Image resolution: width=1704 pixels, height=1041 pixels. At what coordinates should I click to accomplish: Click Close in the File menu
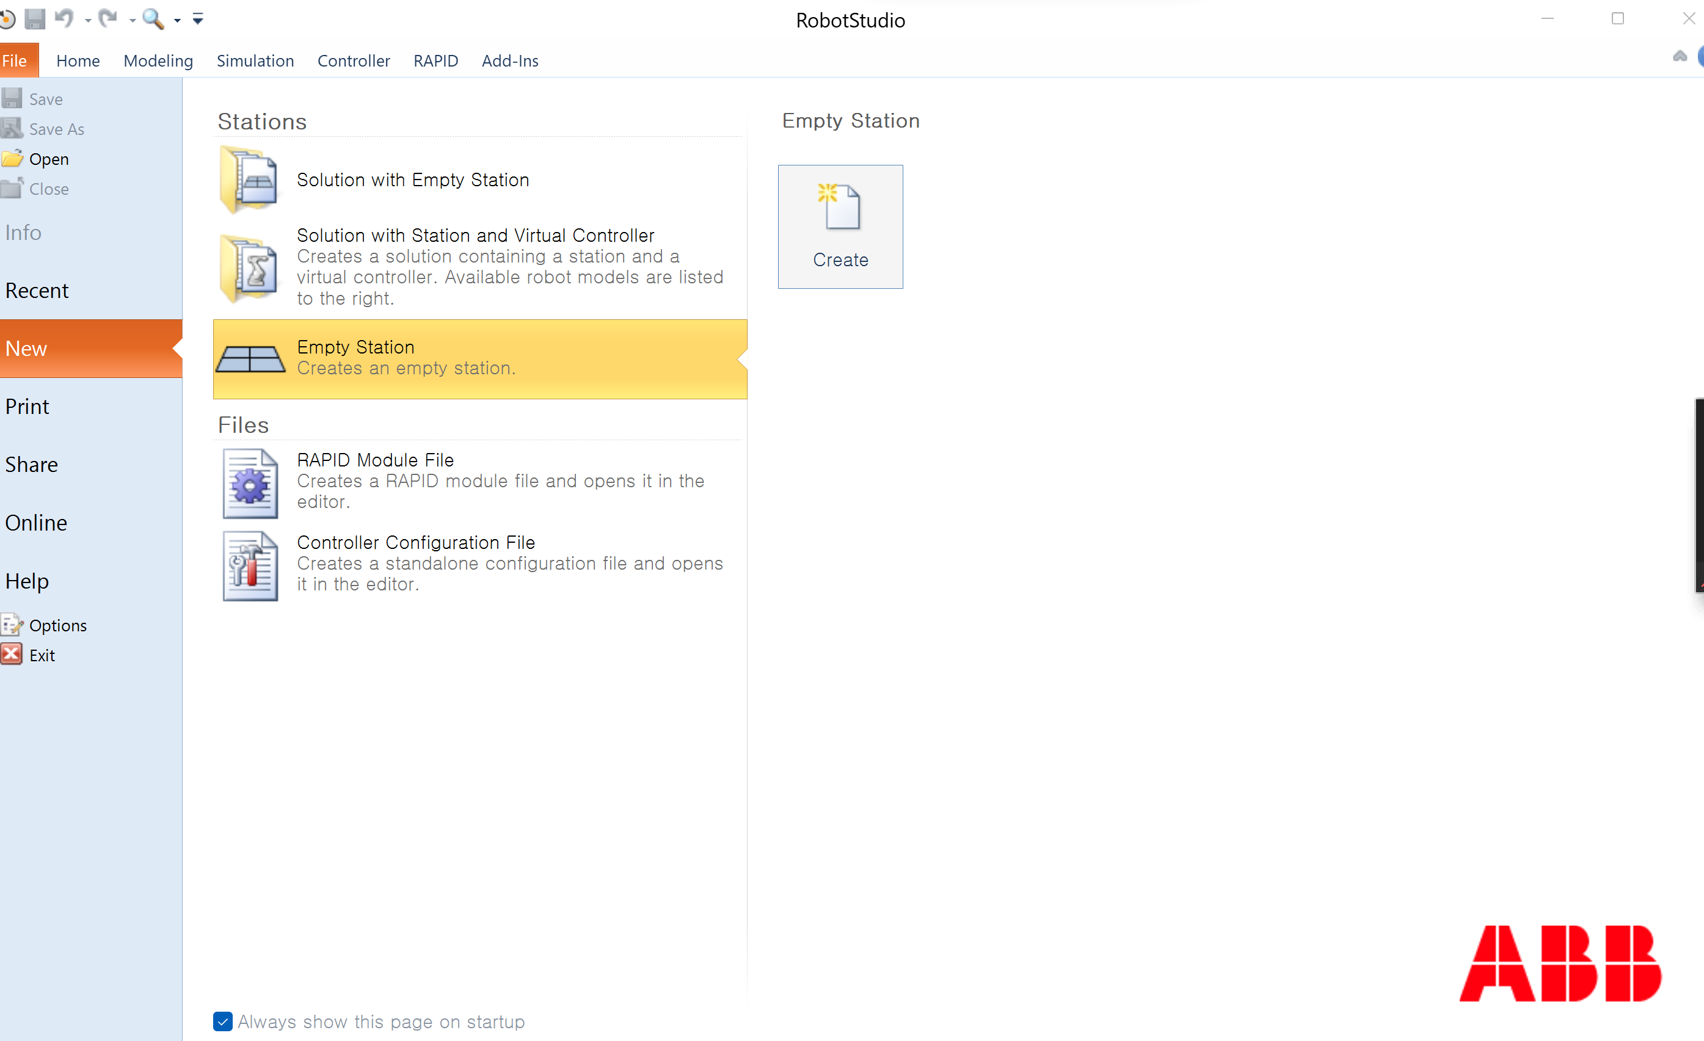[48, 189]
